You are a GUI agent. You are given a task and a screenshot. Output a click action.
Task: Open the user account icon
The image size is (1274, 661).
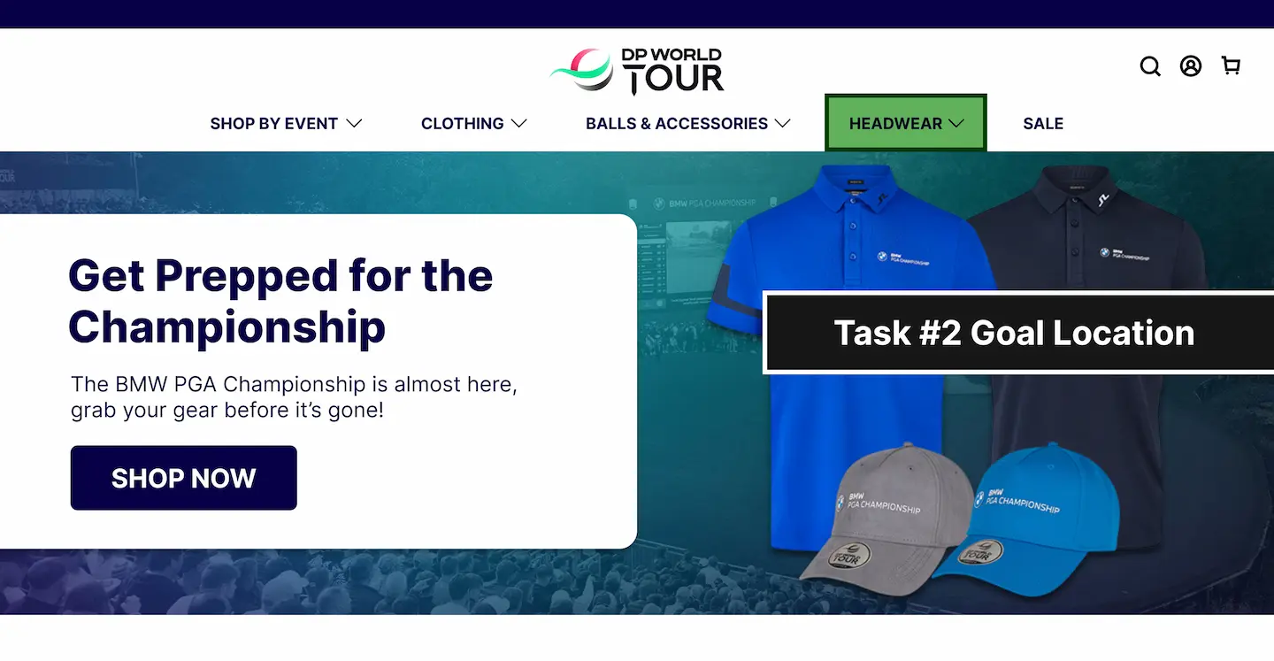point(1191,66)
